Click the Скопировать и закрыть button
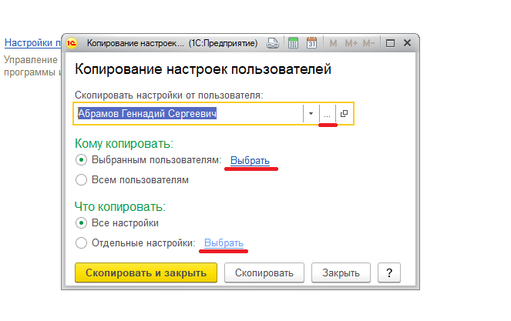 tap(146, 273)
